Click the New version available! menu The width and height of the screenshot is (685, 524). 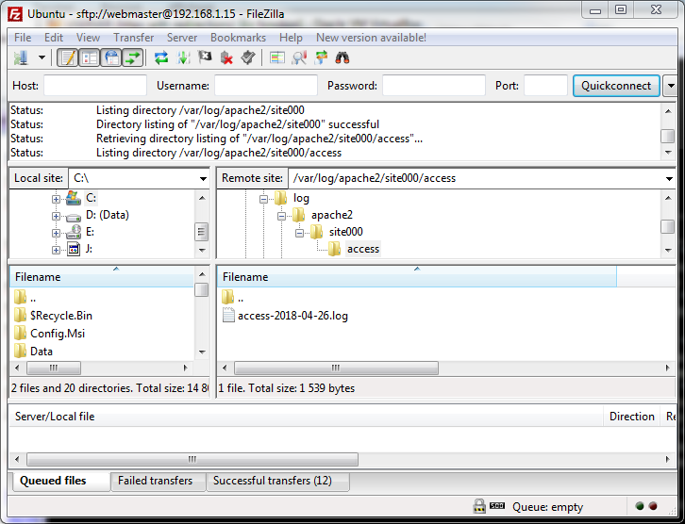[x=371, y=38]
